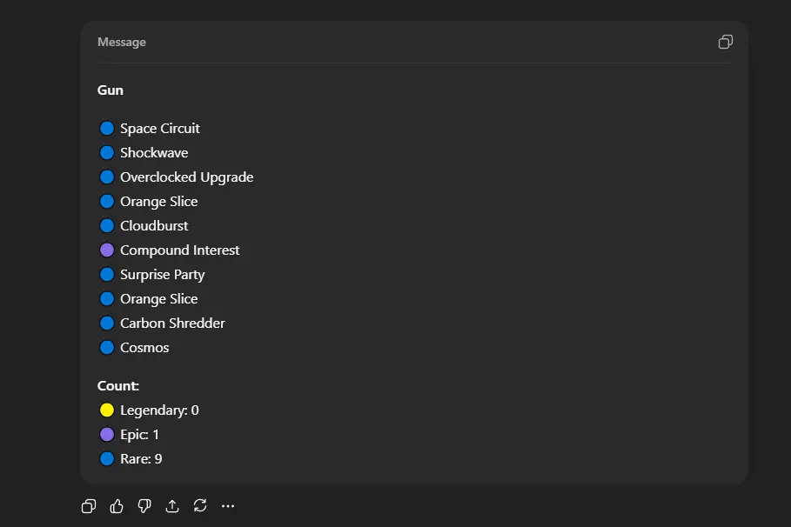Image resolution: width=791 pixels, height=527 pixels.
Task: Click the purple circle beside Compound Interest
Action: click(107, 250)
